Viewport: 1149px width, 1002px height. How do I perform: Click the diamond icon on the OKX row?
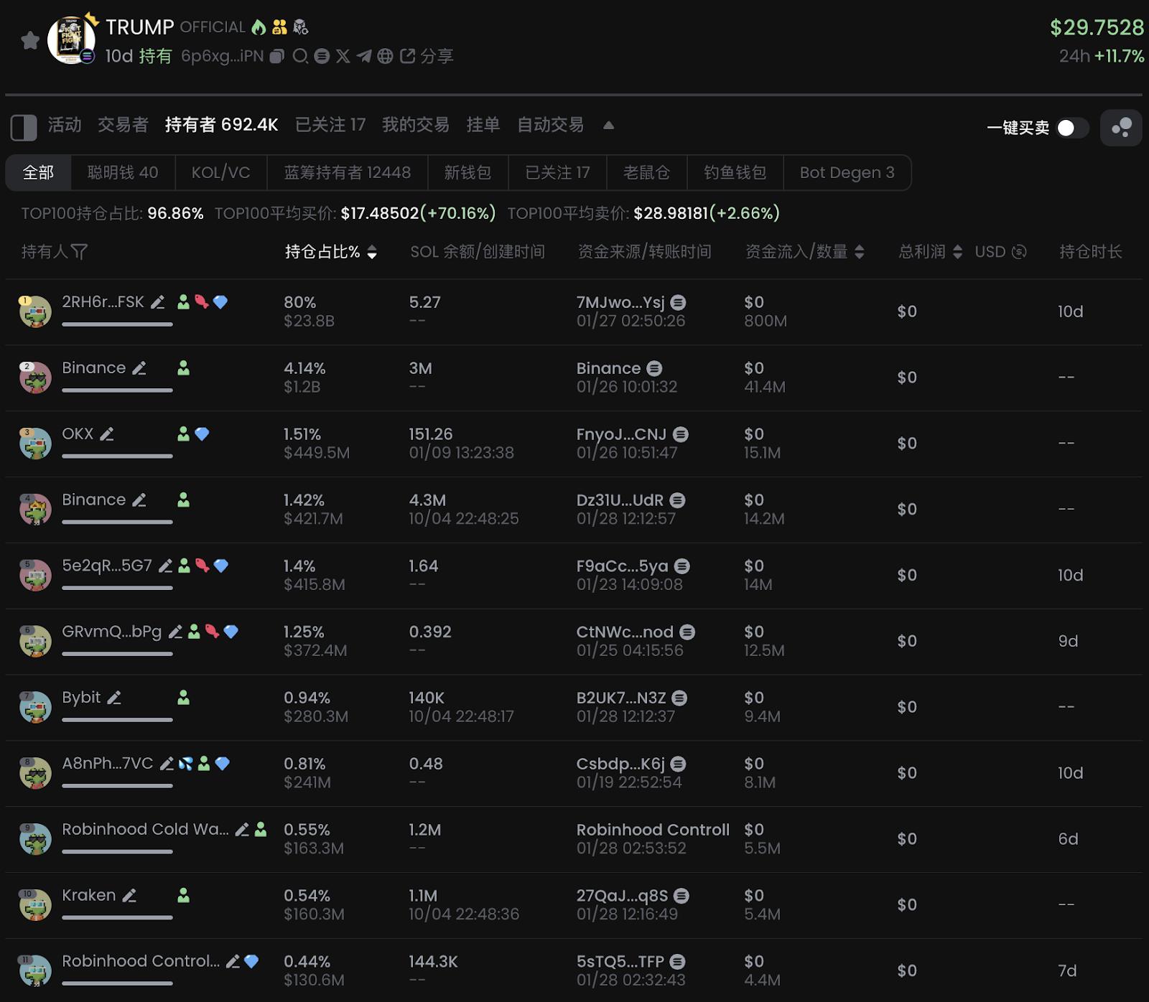tap(202, 434)
